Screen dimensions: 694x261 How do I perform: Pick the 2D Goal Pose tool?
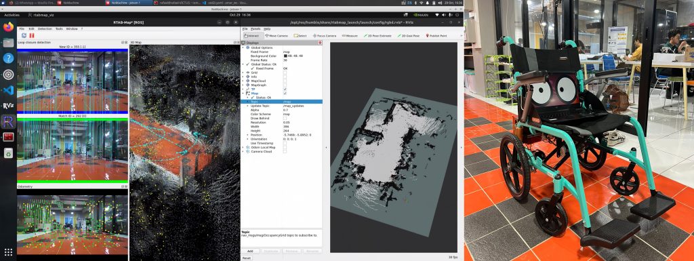coord(408,35)
